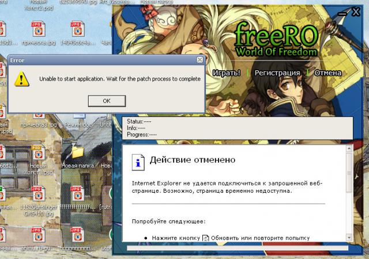This screenshot has width=369, height=259.
Task: Close the Error dialog with its X button
Action: click(x=200, y=60)
